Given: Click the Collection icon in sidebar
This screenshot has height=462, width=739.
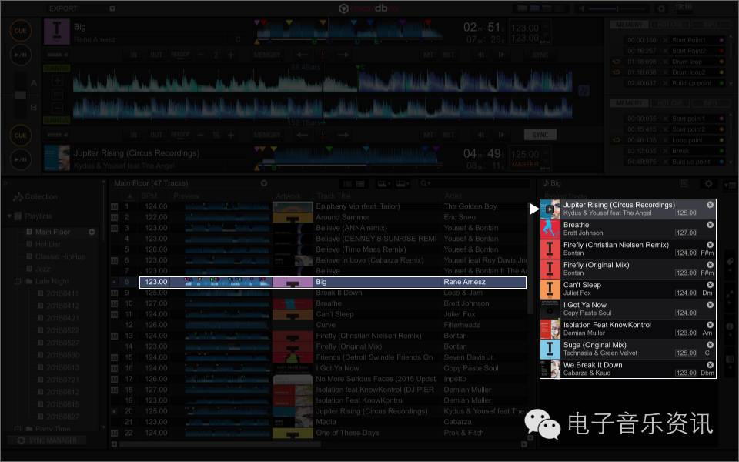Looking at the screenshot, I should pyautogui.click(x=18, y=197).
